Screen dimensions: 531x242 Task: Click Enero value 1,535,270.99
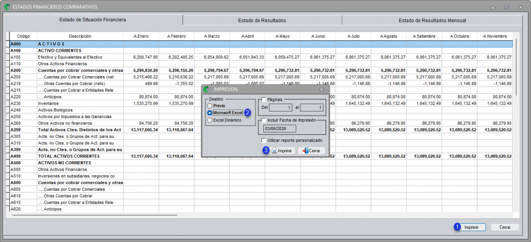[146, 104]
